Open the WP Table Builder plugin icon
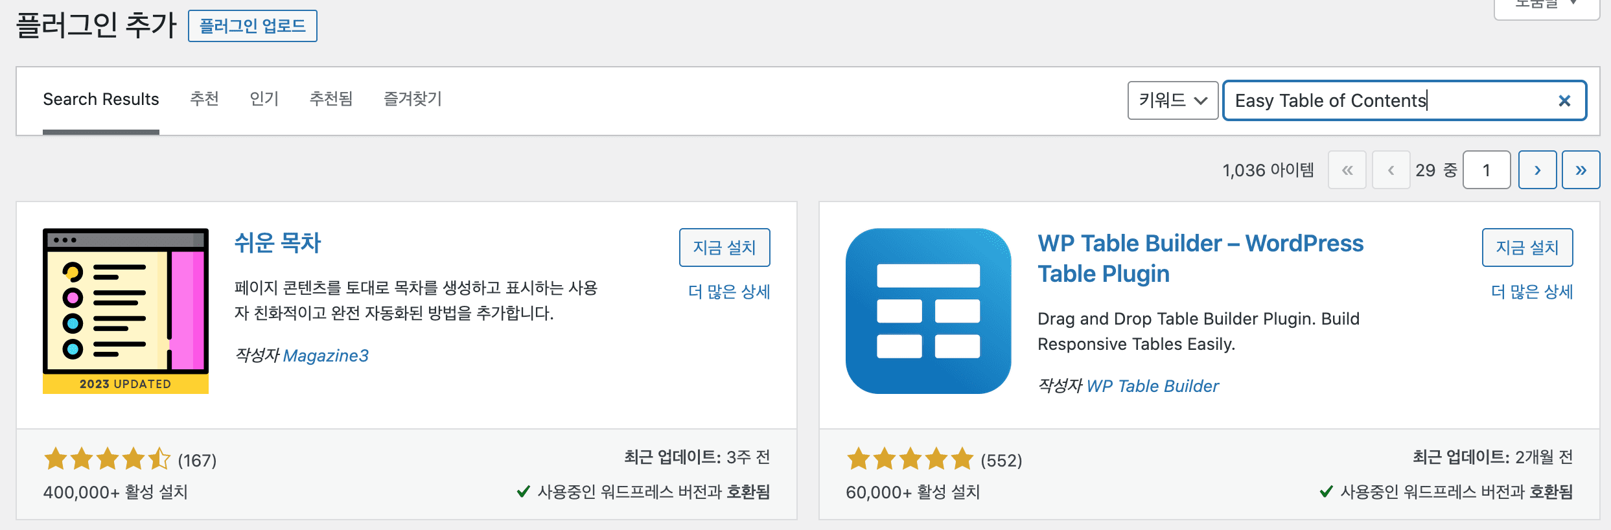1611x530 pixels. coord(929,311)
